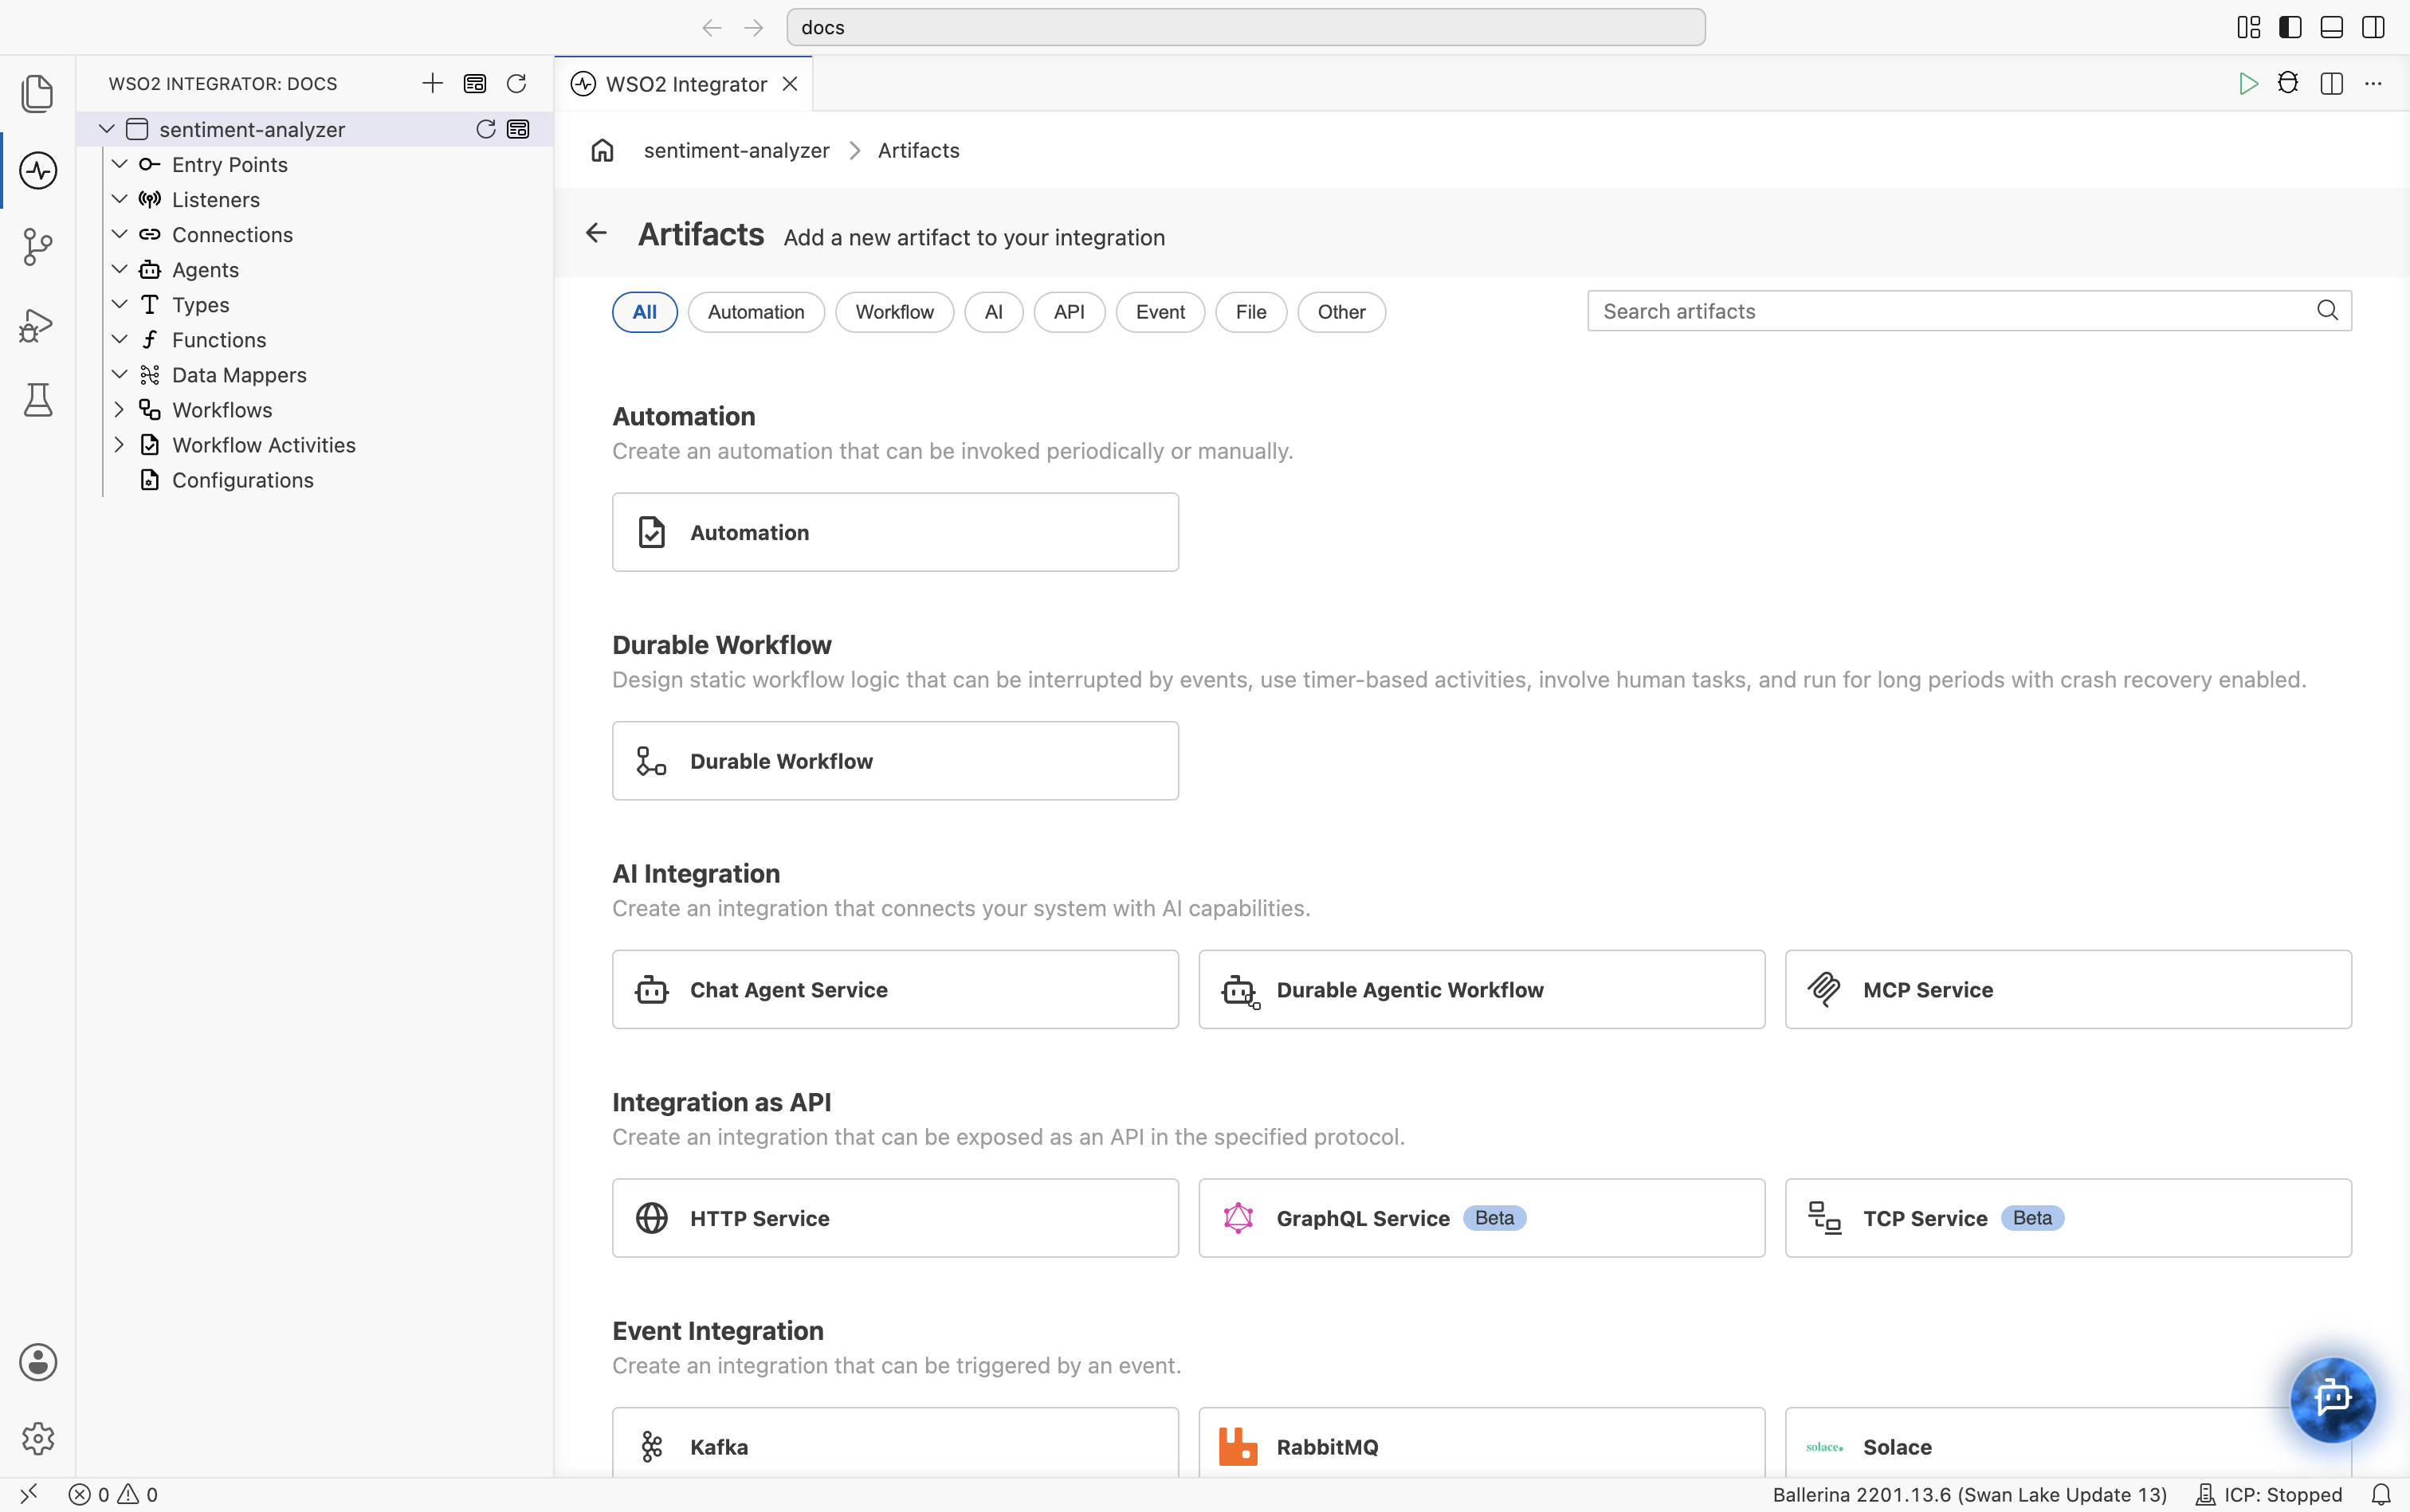Select the Event filter chip
Image resolution: width=2410 pixels, height=1512 pixels.
pyautogui.click(x=1160, y=312)
